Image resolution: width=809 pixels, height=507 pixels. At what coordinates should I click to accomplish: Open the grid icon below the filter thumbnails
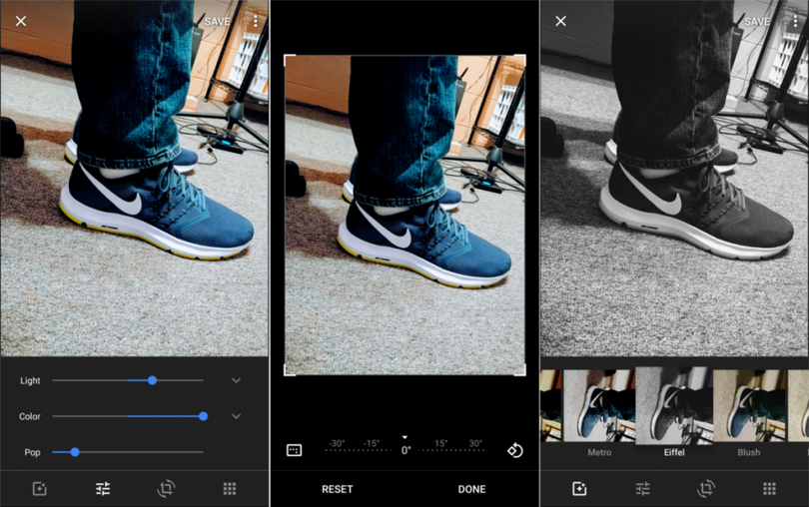(769, 488)
